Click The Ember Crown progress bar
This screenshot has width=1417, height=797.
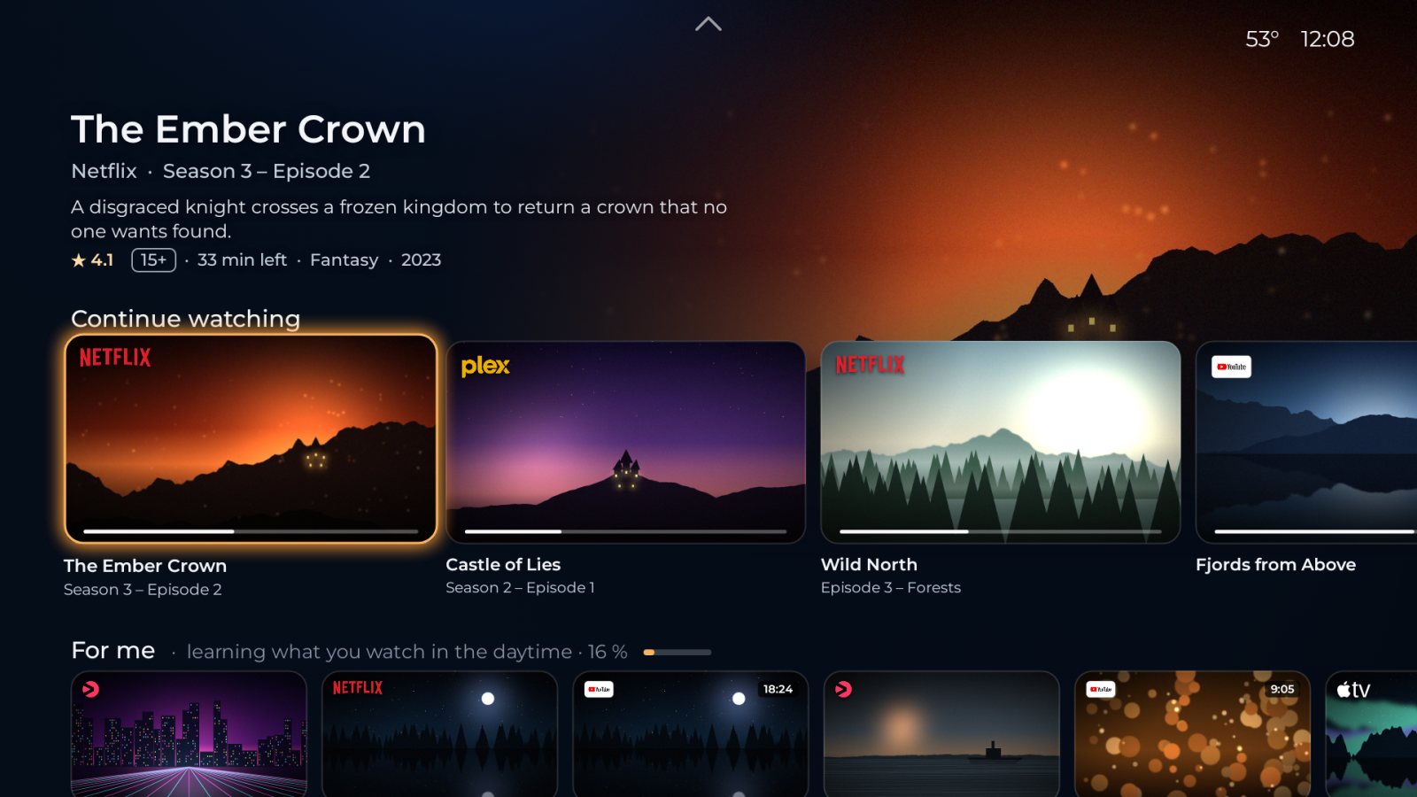click(x=251, y=531)
